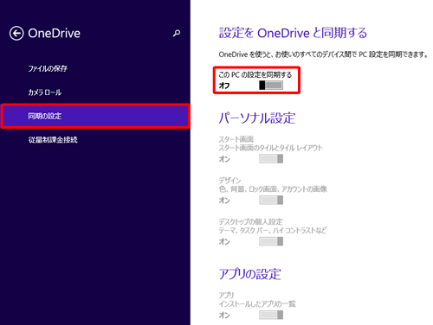The image size is (433, 325).
Task: Toggle the デスクトップの個人設定 sync switch
Action: point(271,241)
